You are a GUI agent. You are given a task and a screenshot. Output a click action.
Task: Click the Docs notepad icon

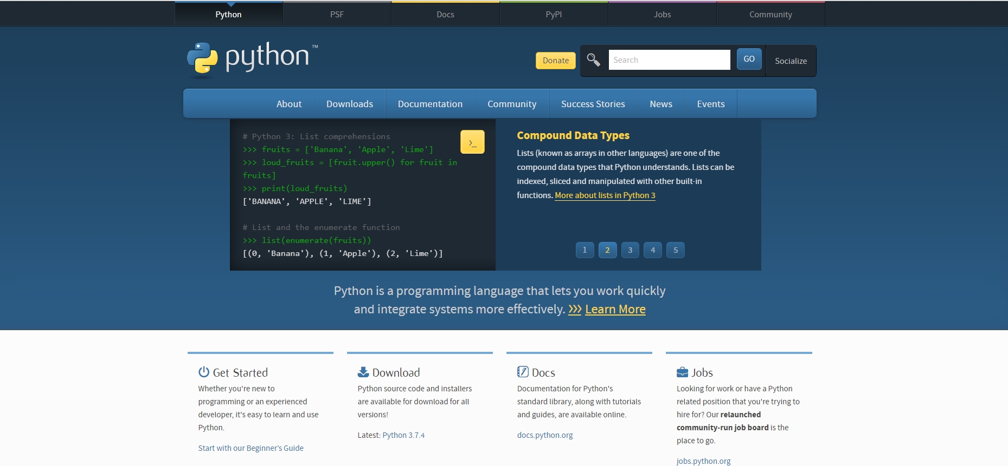[x=523, y=372]
